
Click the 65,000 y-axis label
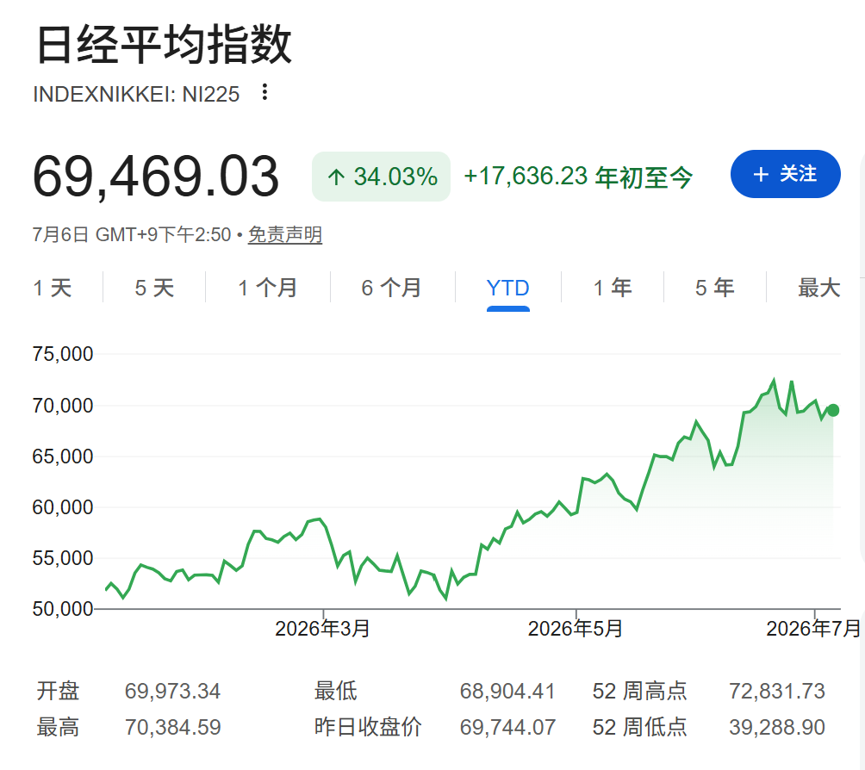click(x=63, y=456)
